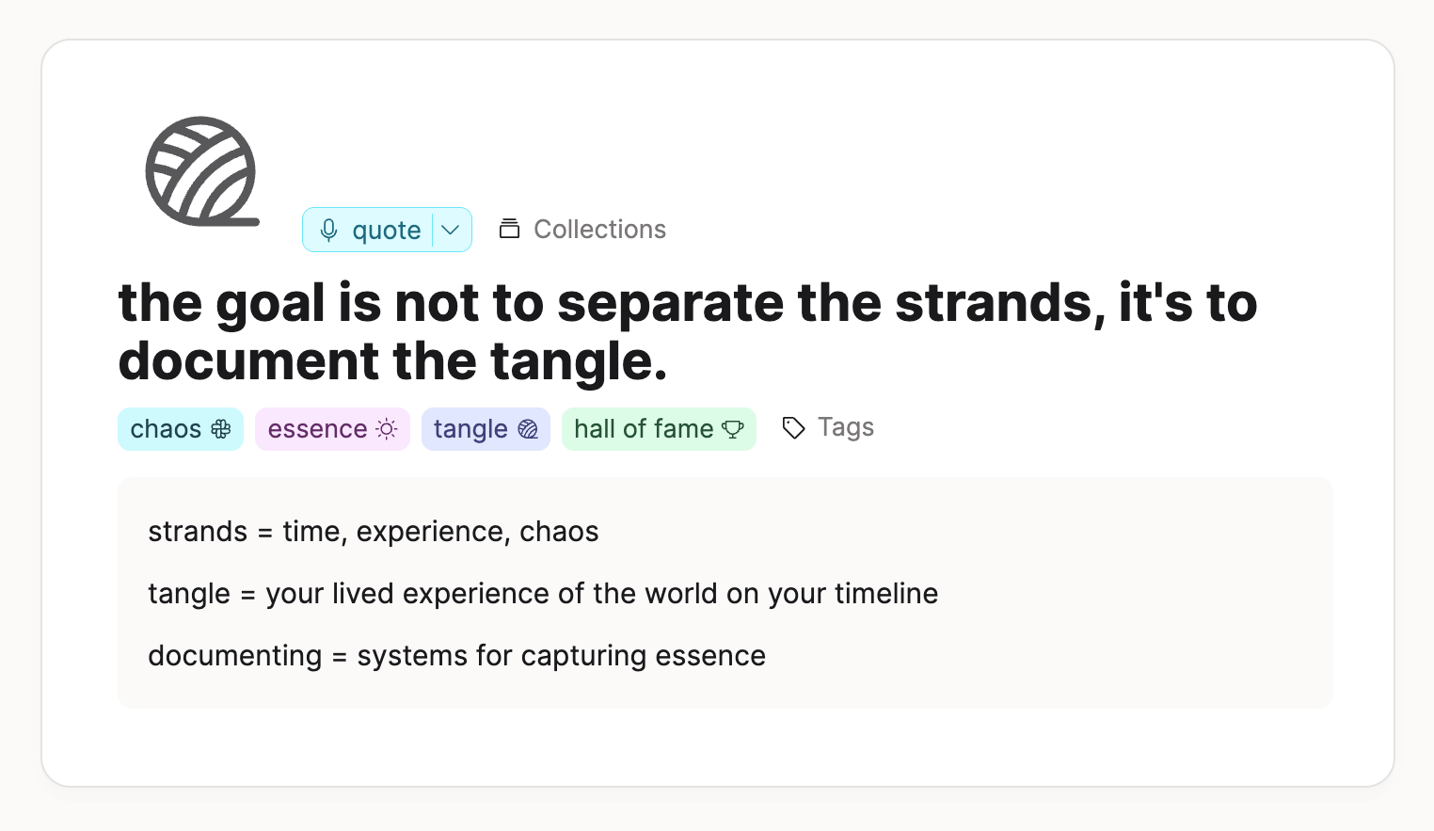
Task: Click the sun icon on the essence tag
Action: pyautogui.click(x=387, y=429)
